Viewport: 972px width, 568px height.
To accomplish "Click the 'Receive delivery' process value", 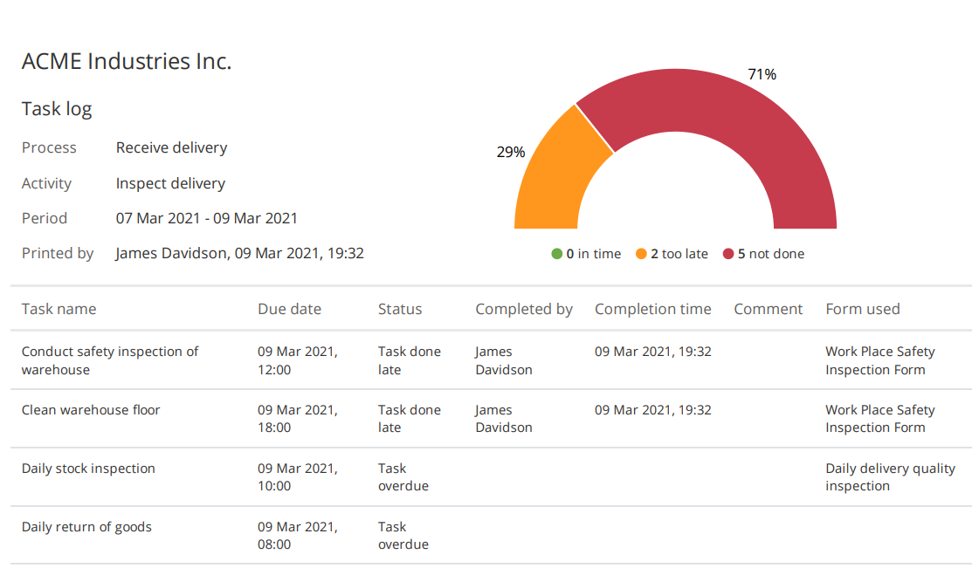I will pyautogui.click(x=171, y=147).
